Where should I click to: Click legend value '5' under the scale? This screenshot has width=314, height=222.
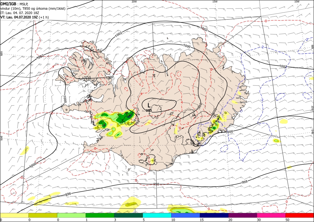coord(143,220)
